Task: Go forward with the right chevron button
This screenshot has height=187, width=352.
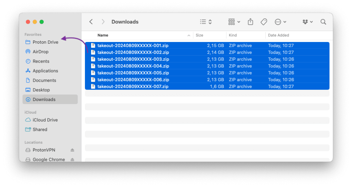Action: pyautogui.click(x=103, y=22)
